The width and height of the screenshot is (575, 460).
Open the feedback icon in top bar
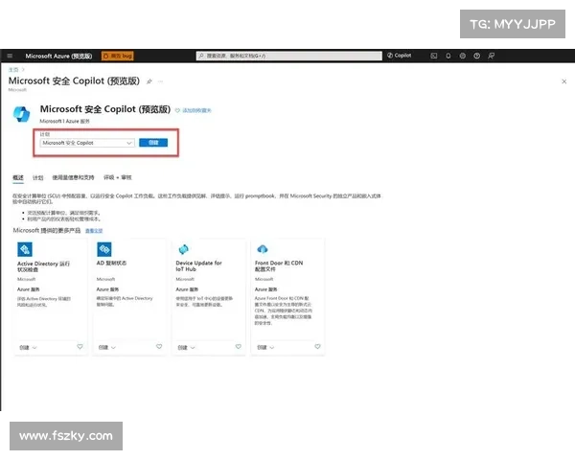click(491, 56)
